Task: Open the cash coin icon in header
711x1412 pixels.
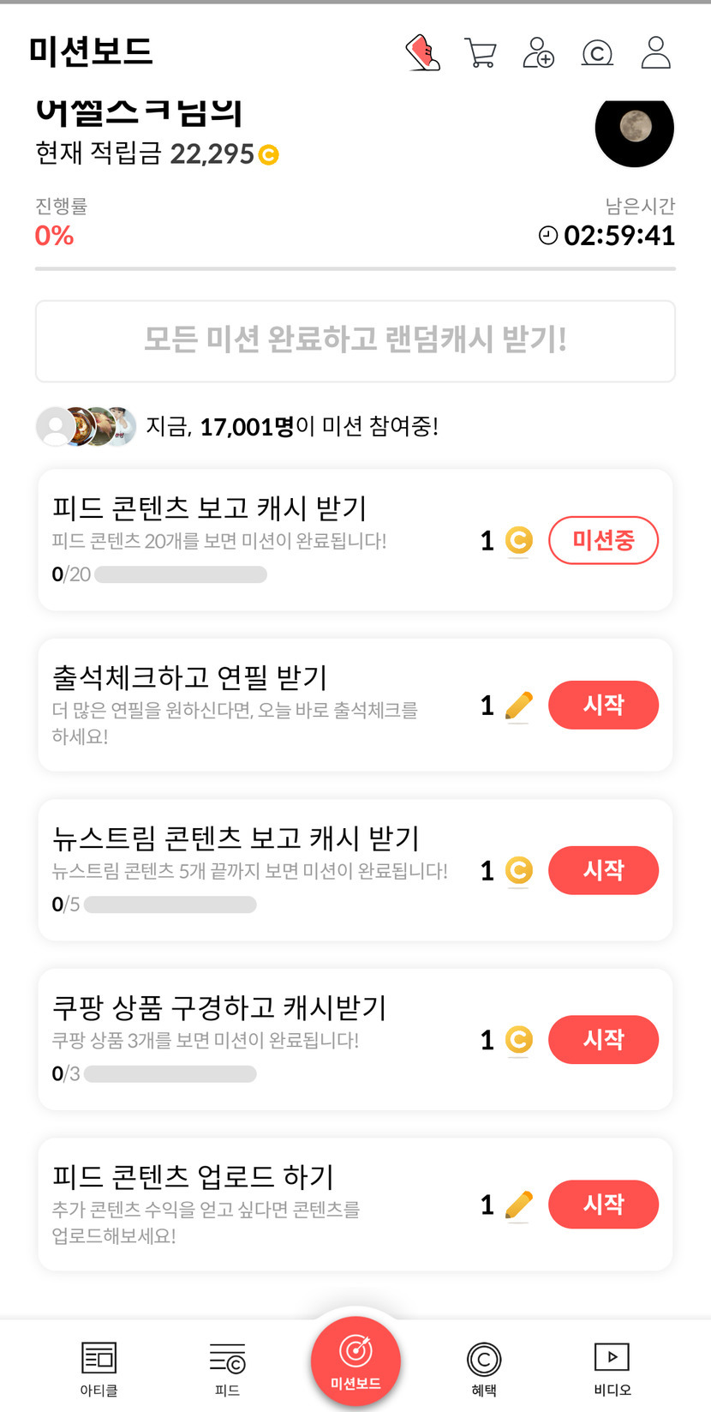Action: (597, 53)
